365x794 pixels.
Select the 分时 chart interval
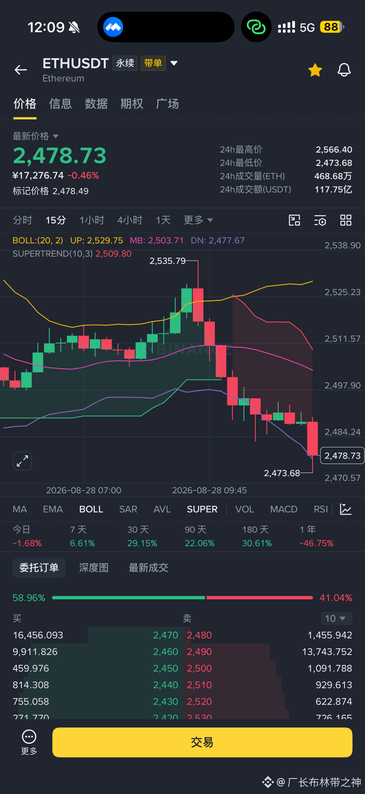click(22, 220)
